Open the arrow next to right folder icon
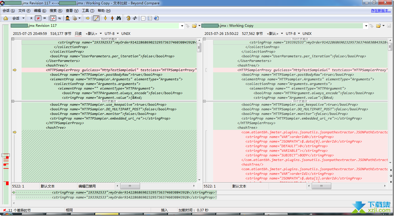394x216 pixels. 384,26
